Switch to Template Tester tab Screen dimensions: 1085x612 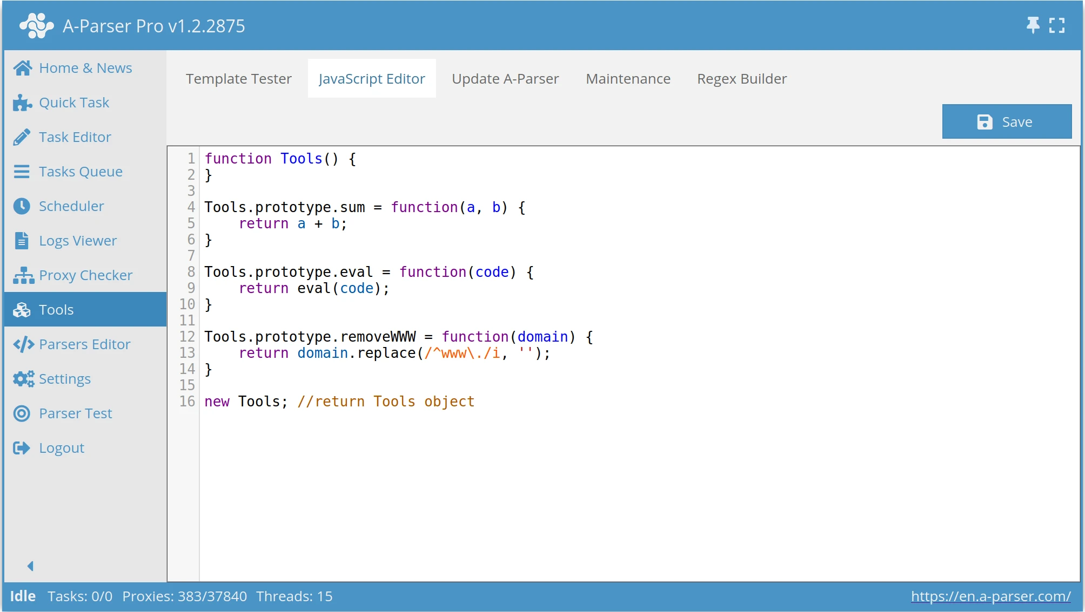239,79
